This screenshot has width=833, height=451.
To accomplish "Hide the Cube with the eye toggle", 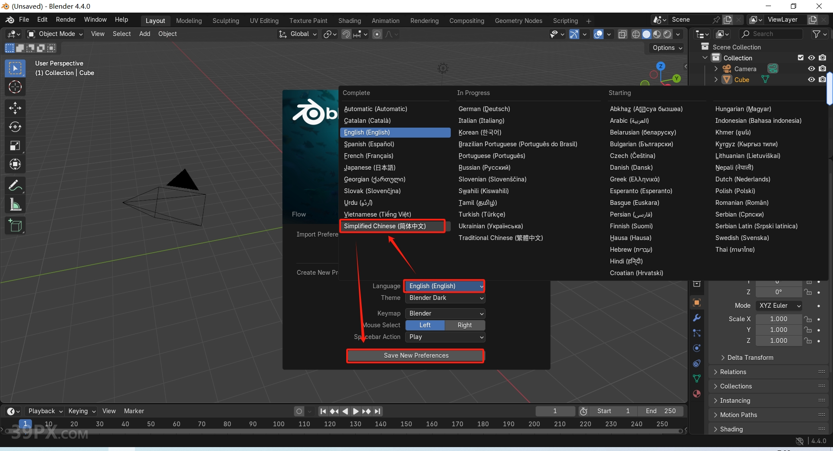I will [811, 79].
